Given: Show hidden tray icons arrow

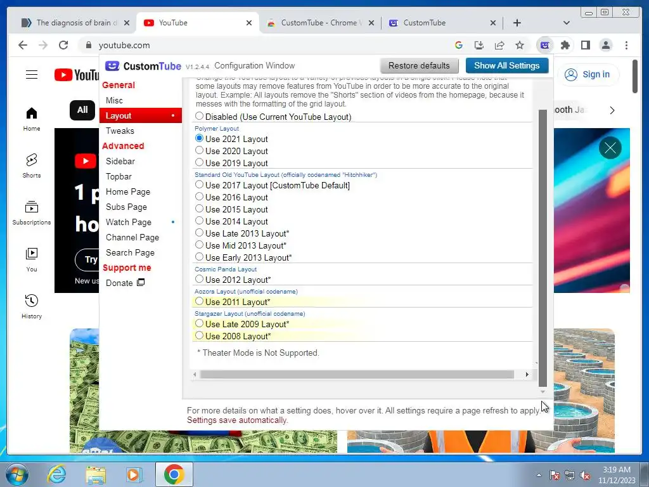Looking at the screenshot, I should 539,475.
